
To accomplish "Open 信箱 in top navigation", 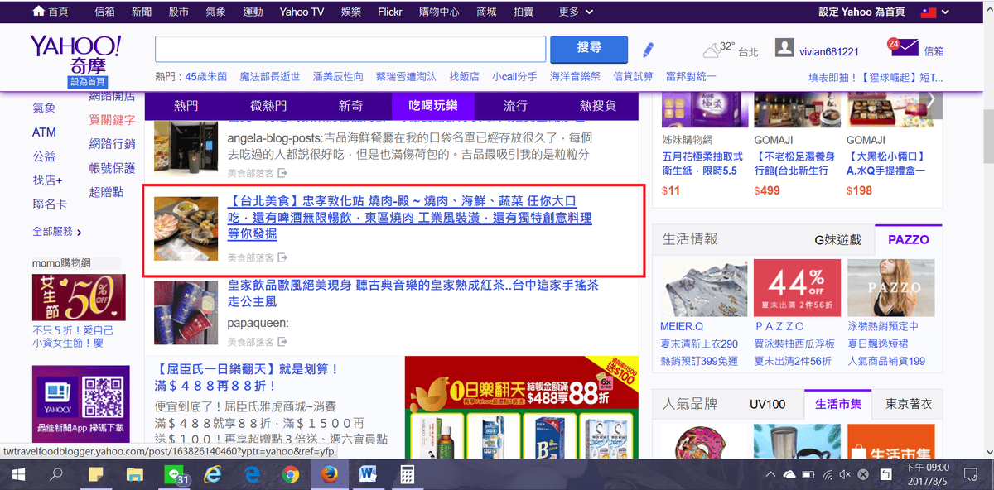I will click(x=104, y=12).
